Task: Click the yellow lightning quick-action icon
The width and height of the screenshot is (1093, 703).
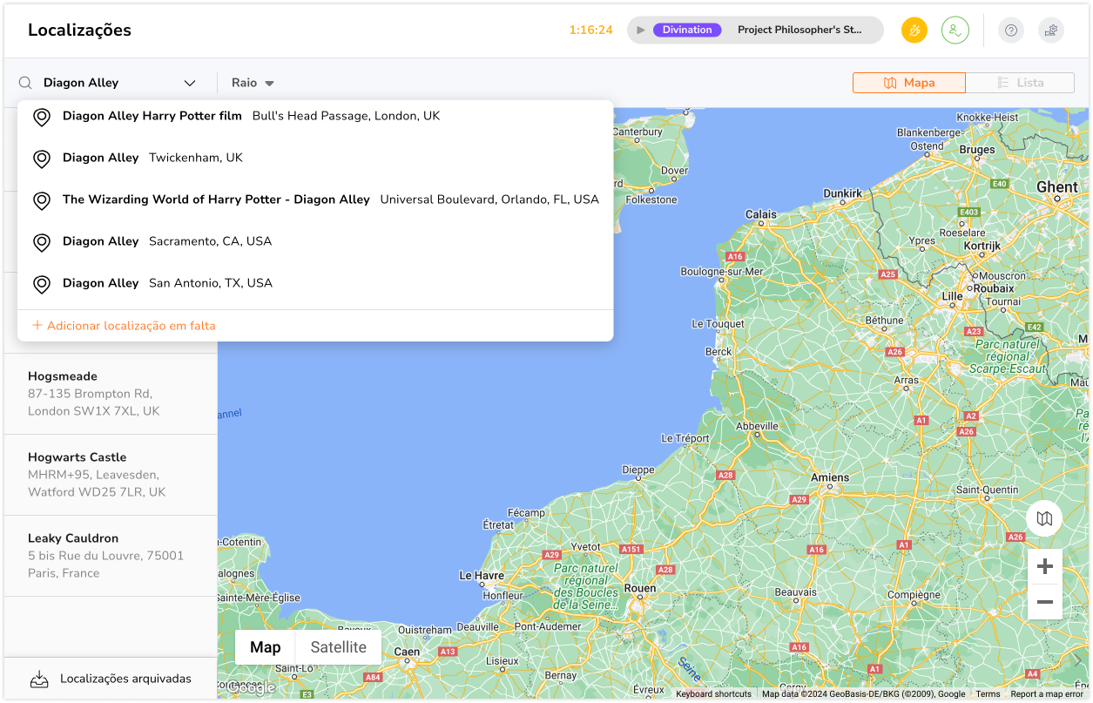Action: tap(914, 30)
